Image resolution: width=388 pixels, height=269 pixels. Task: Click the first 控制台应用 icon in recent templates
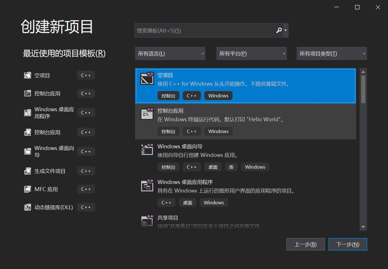[28, 93]
